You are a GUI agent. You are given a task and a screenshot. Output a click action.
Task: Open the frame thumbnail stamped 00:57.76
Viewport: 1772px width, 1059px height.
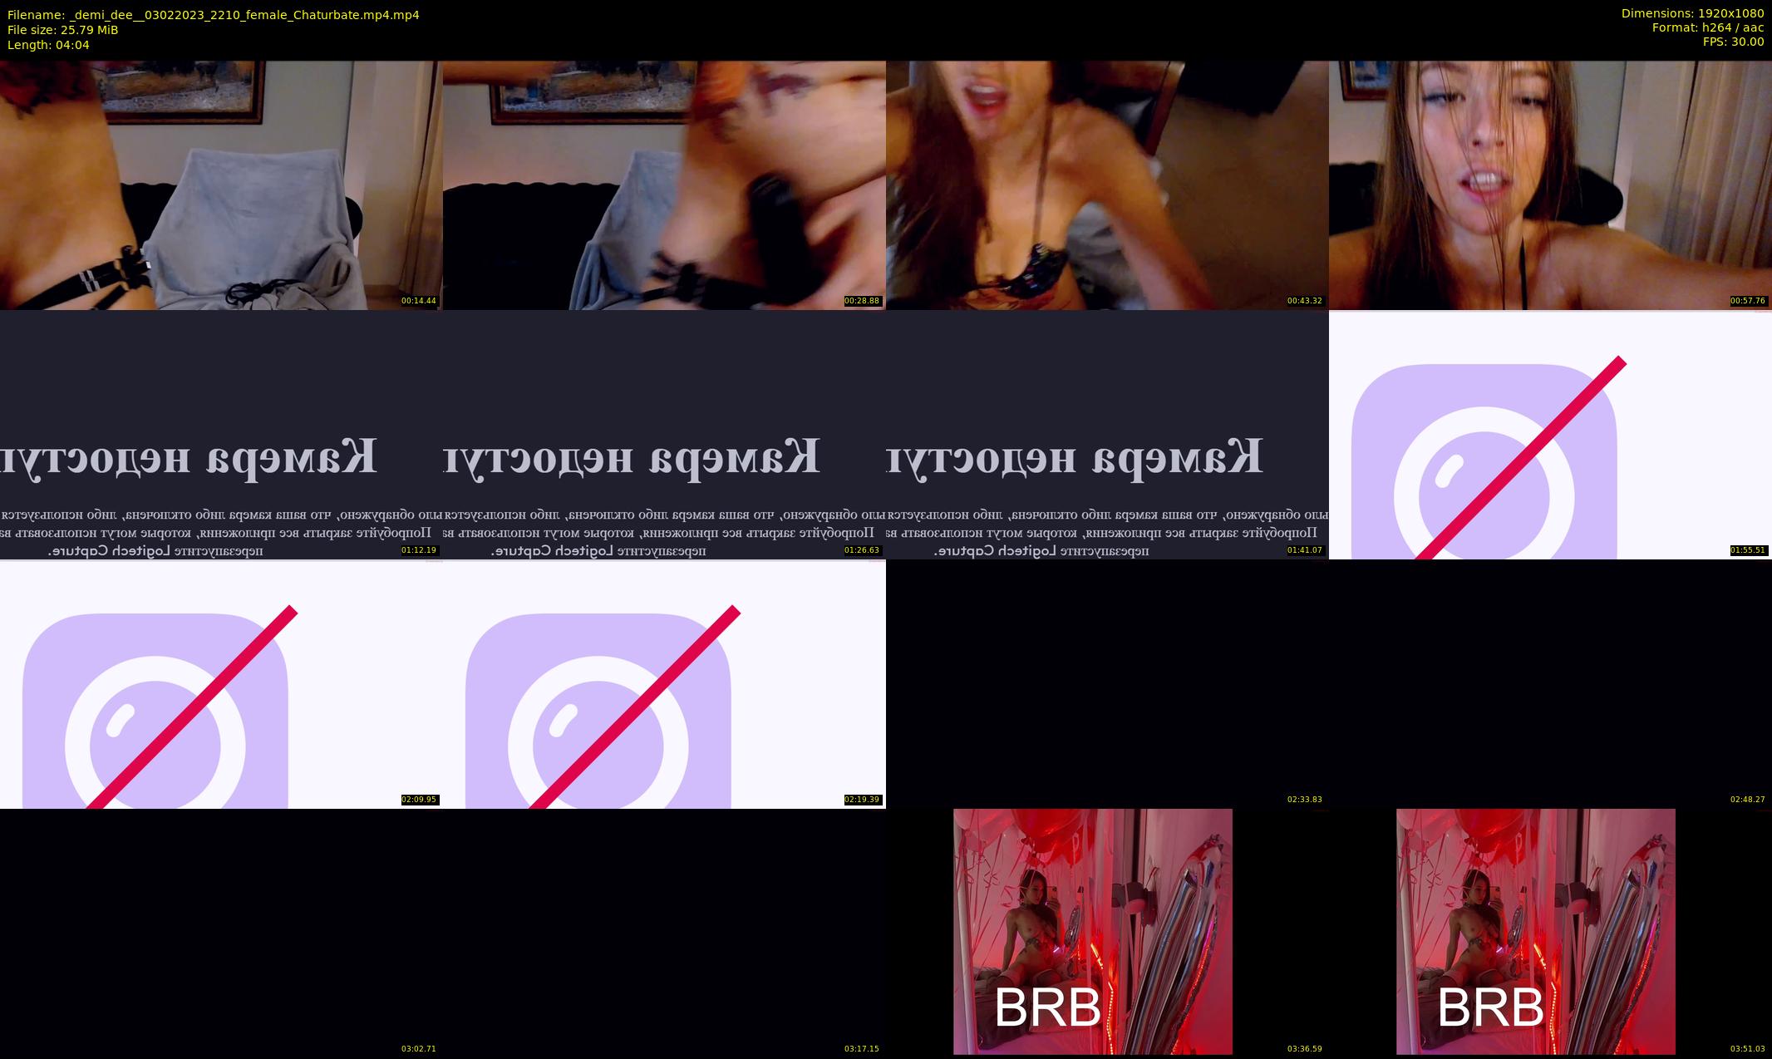pos(1550,185)
